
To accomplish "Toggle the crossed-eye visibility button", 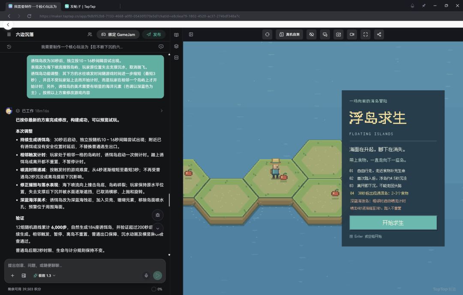I will 312,35.
